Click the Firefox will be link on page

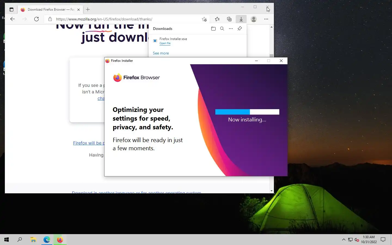coord(89,143)
